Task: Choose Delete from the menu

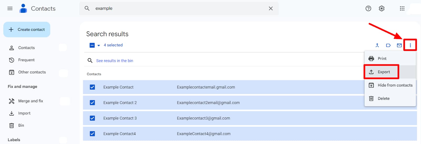Action: tap(390, 98)
